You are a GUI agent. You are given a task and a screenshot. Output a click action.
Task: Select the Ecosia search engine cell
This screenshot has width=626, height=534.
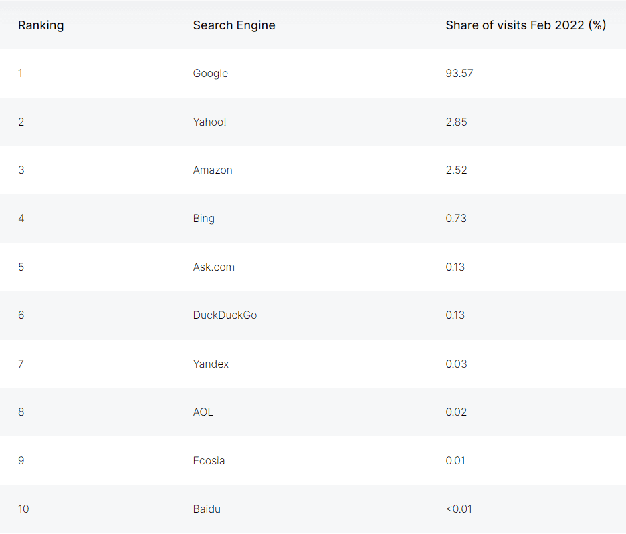pyautogui.click(x=209, y=461)
